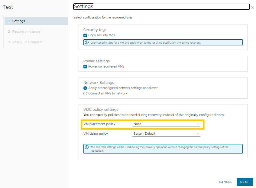The image size is (256, 188).
Task: Click the info icon in VDC policy note
Action: coord(87,147)
